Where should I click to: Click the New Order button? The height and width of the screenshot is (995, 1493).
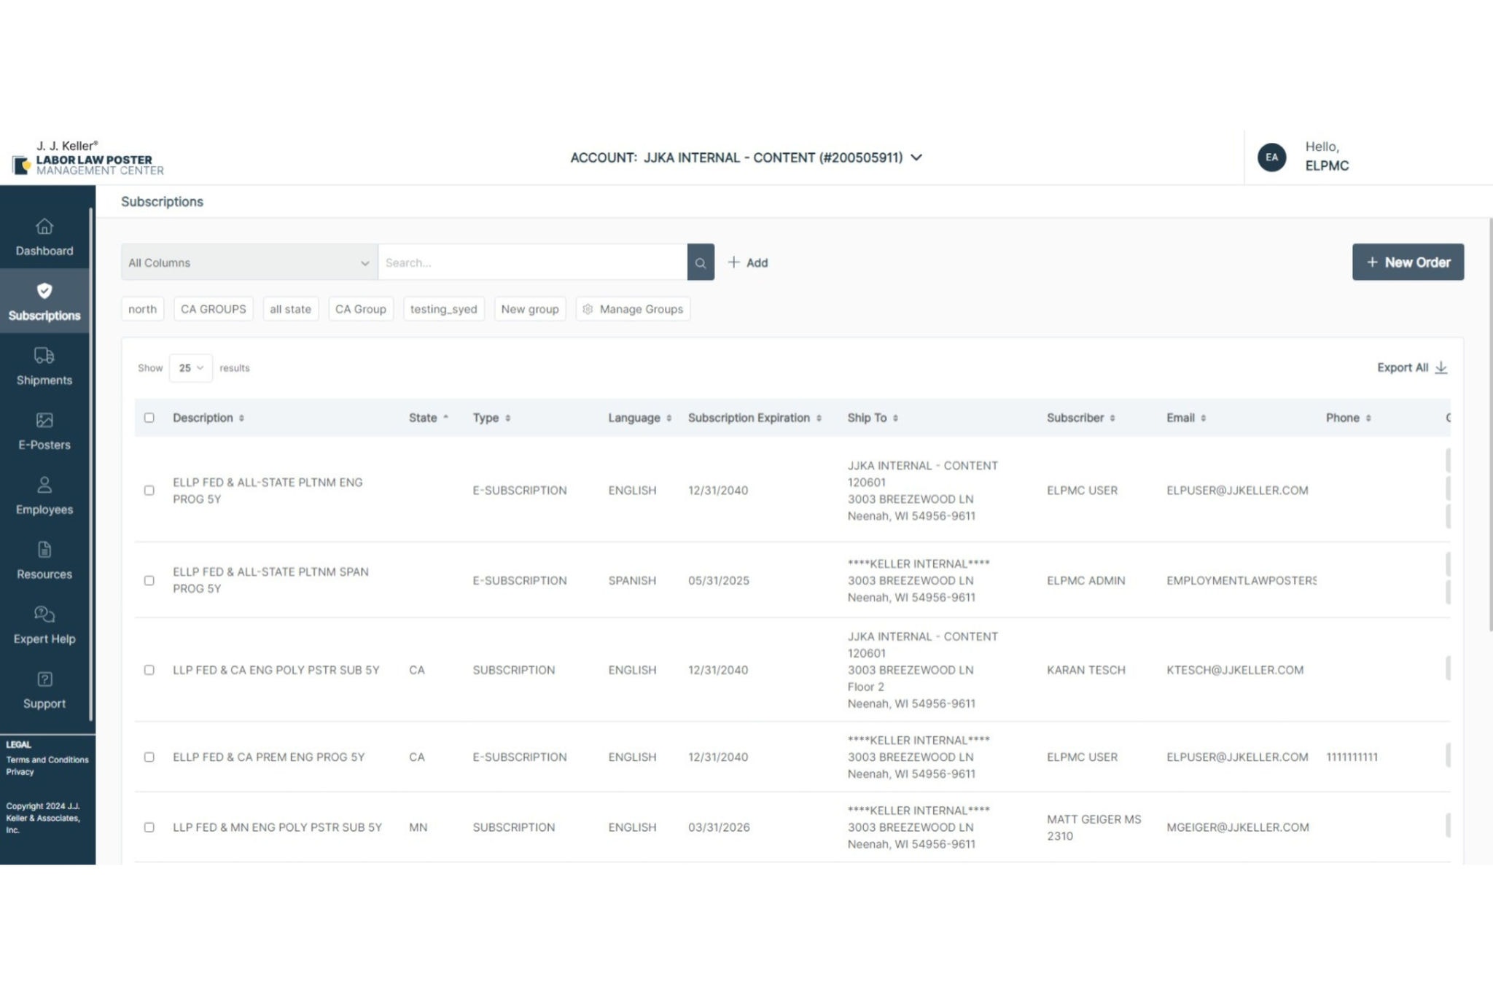[x=1407, y=262]
